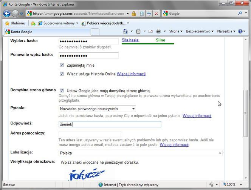Image resolution: width=251 pixels, height=190 pixels.
Task: Click the Read mail envelope icon
Action: click(150, 31)
